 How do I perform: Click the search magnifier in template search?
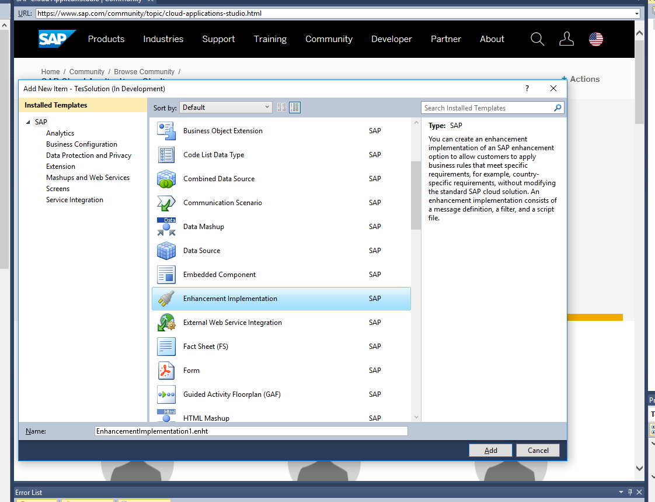click(558, 108)
